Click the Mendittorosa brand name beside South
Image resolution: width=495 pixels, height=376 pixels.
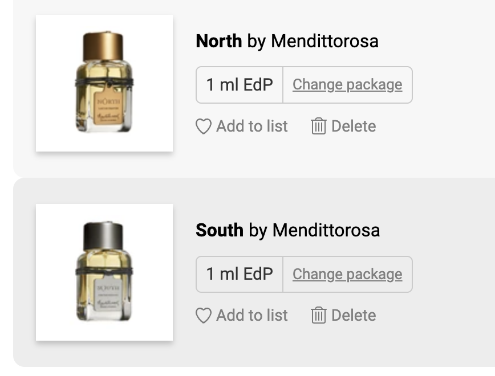(326, 230)
